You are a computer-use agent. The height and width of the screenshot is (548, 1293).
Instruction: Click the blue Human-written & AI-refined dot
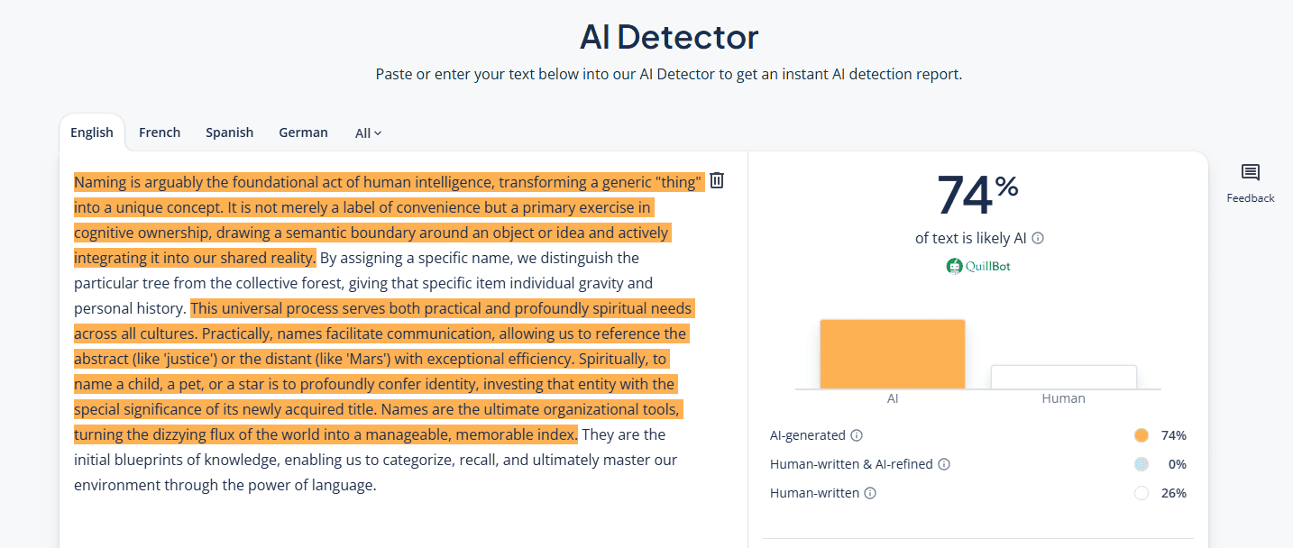point(1142,464)
